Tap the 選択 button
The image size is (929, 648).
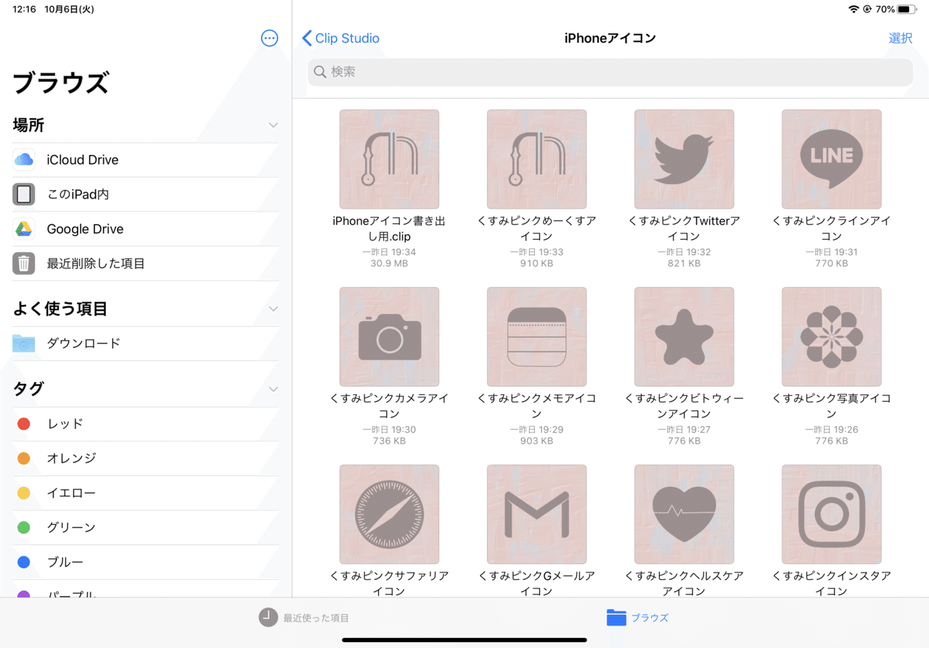(x=900, y=38)
